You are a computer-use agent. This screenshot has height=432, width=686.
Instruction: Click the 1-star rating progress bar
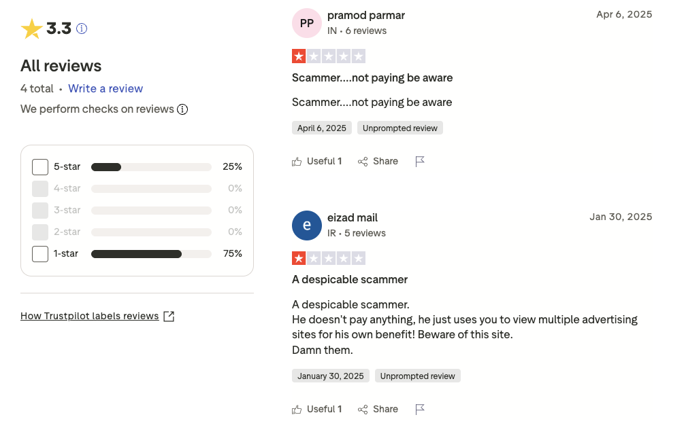click(151, 254)
